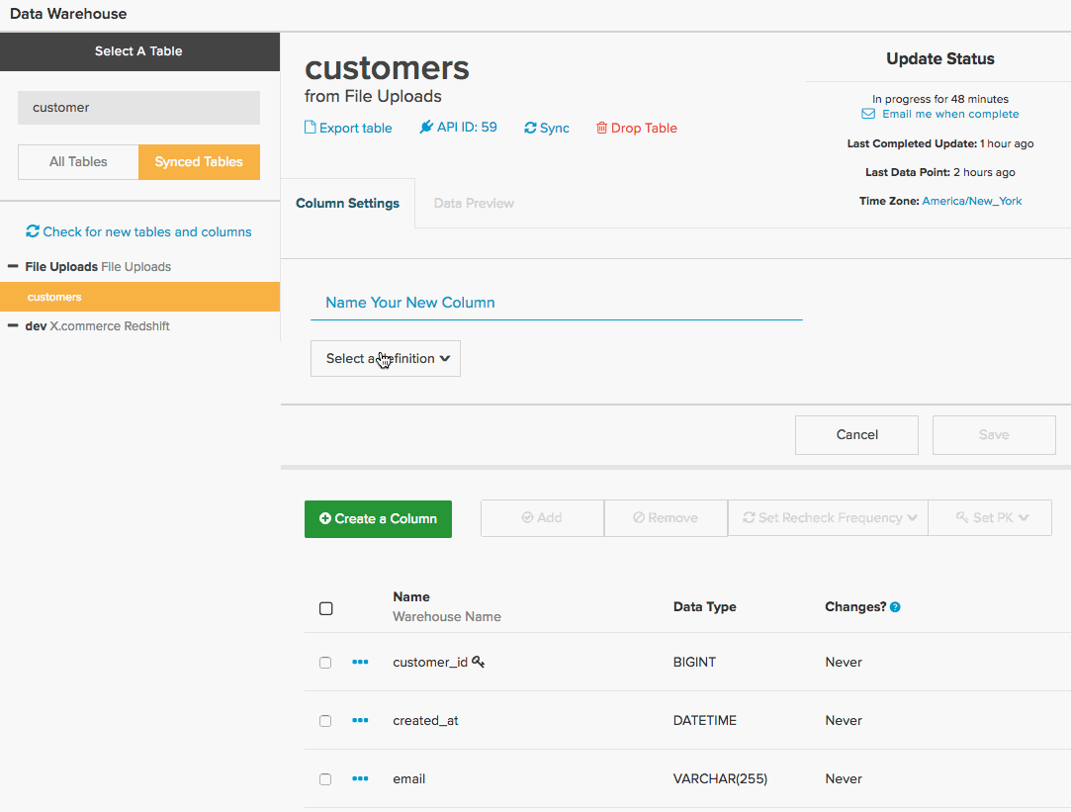
Task: Click the key icon beside customer_id
Action: (479, 662)
